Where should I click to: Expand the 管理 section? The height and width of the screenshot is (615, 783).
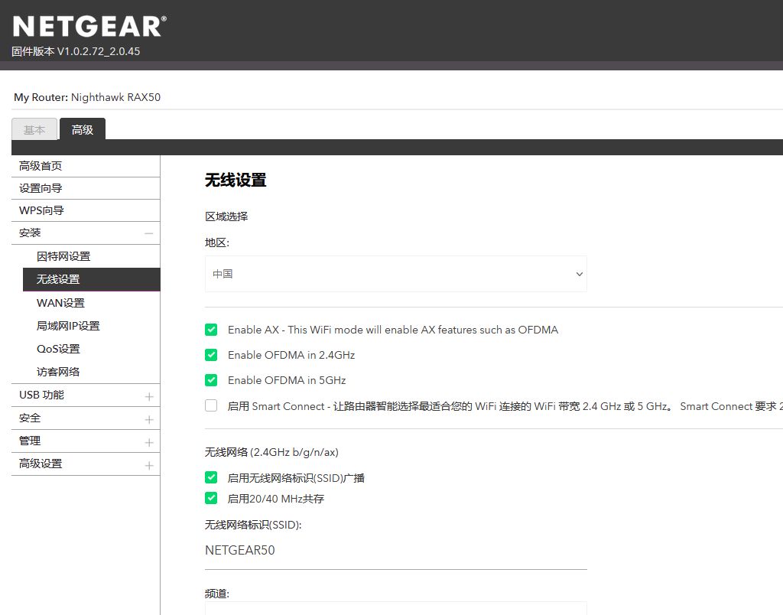(148, 442)
